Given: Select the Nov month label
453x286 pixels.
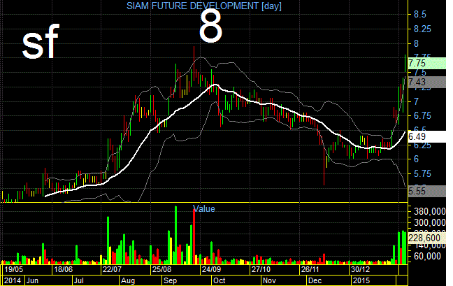Looking at the screenshot, I should tap(269, 280).
